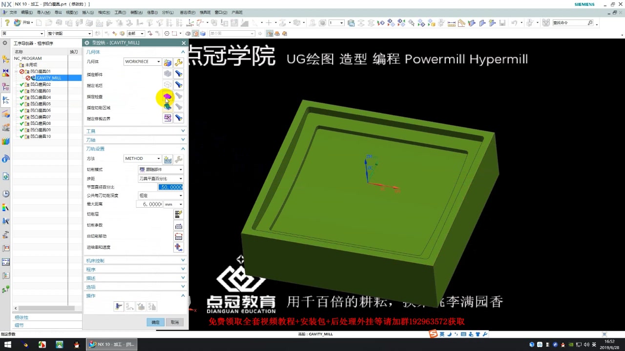The width and height of the screenshot is (625, 351).
Task: Click the dialog settings gear icon
Action: coord(87,43)
